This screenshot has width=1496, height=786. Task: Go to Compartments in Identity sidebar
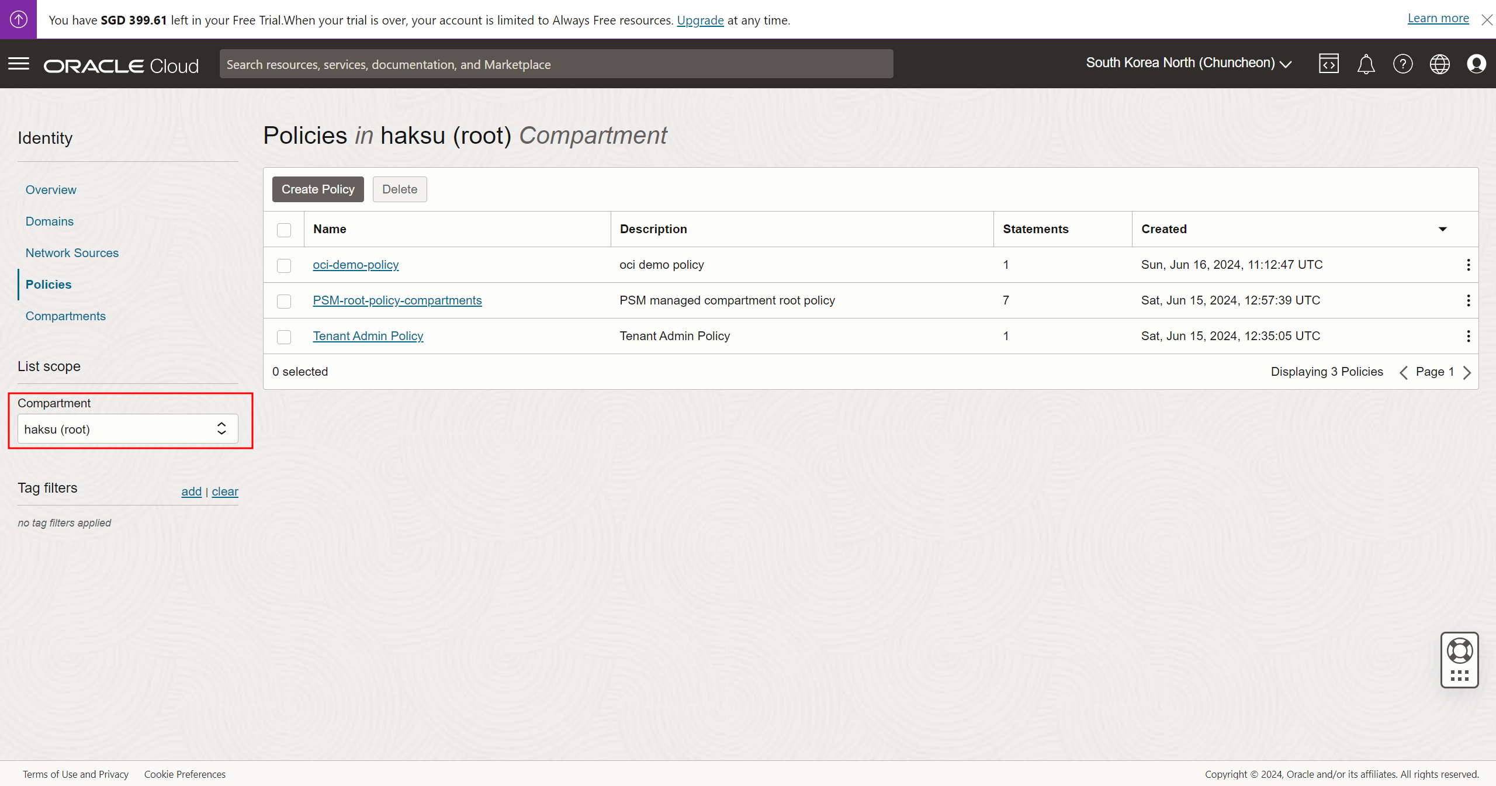click(65, 316)
